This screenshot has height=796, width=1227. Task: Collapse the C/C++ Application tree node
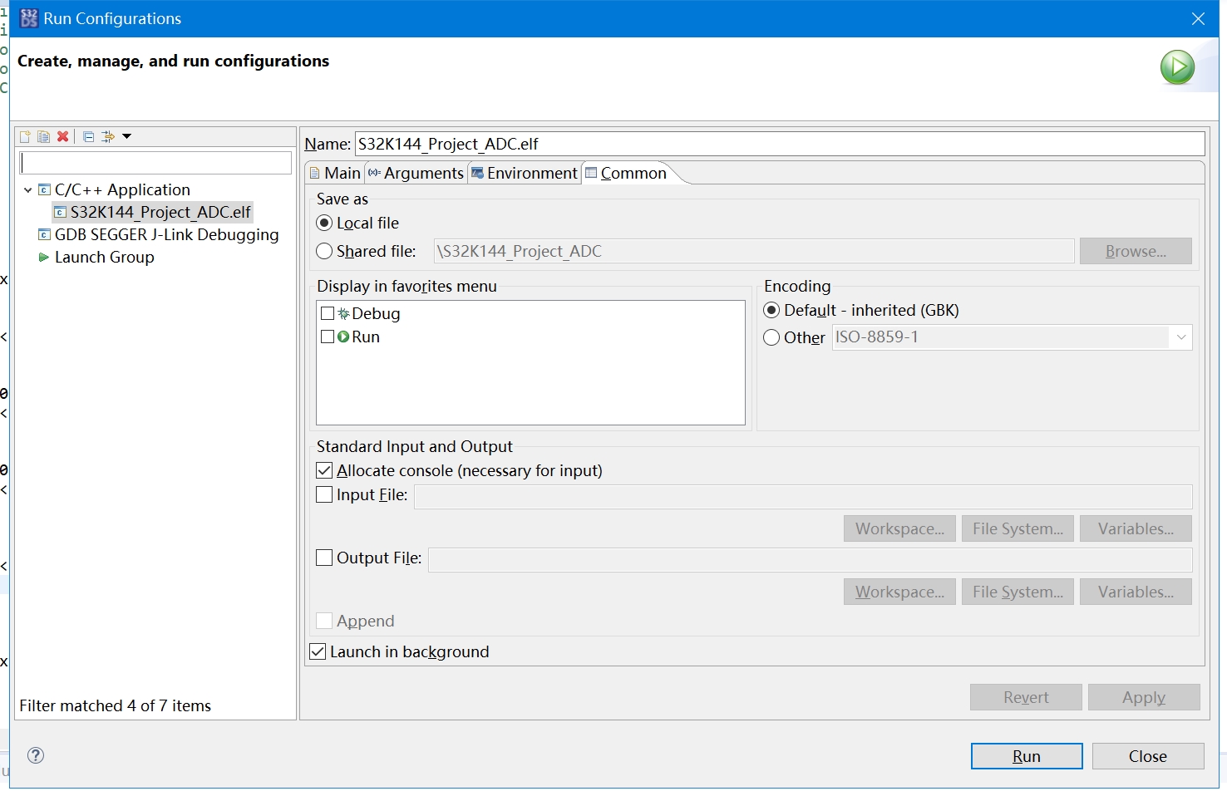(28, 190)
